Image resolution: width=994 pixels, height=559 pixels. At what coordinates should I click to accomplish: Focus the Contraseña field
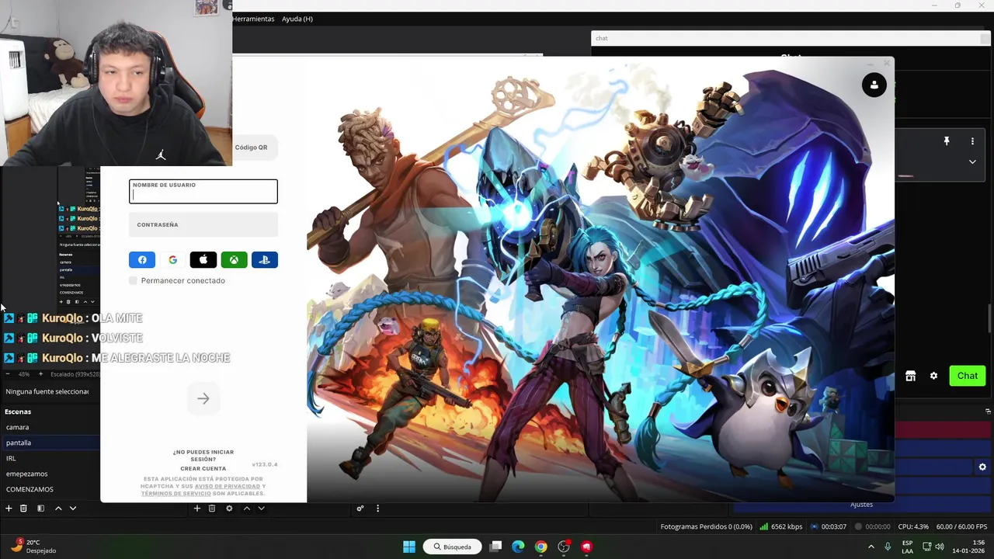(203, 225)
